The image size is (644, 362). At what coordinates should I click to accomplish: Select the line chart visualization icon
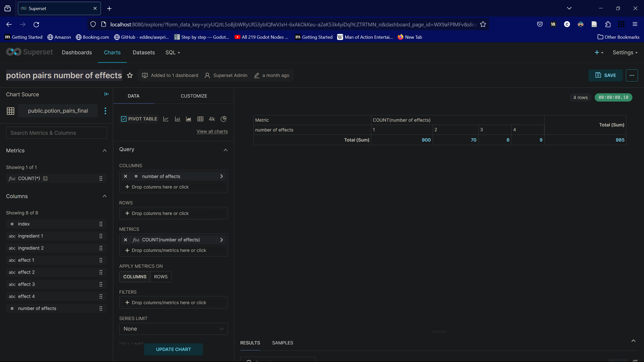pos(166,119)
